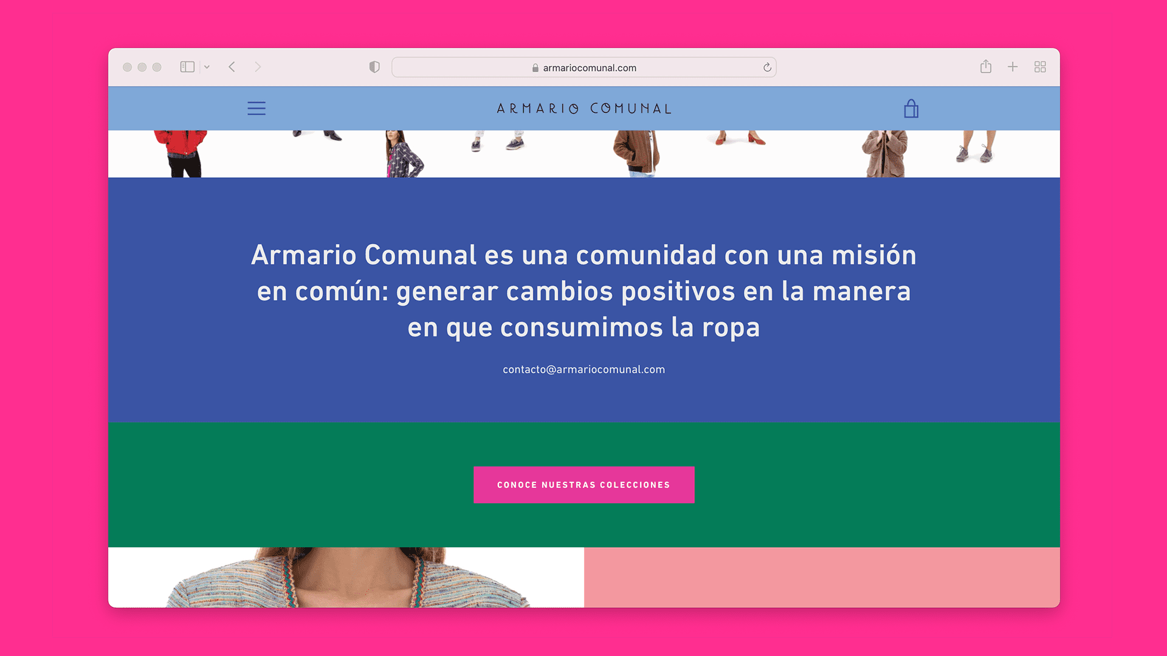
Task: Click the pink collection panel
Action: tap(822, 577)
